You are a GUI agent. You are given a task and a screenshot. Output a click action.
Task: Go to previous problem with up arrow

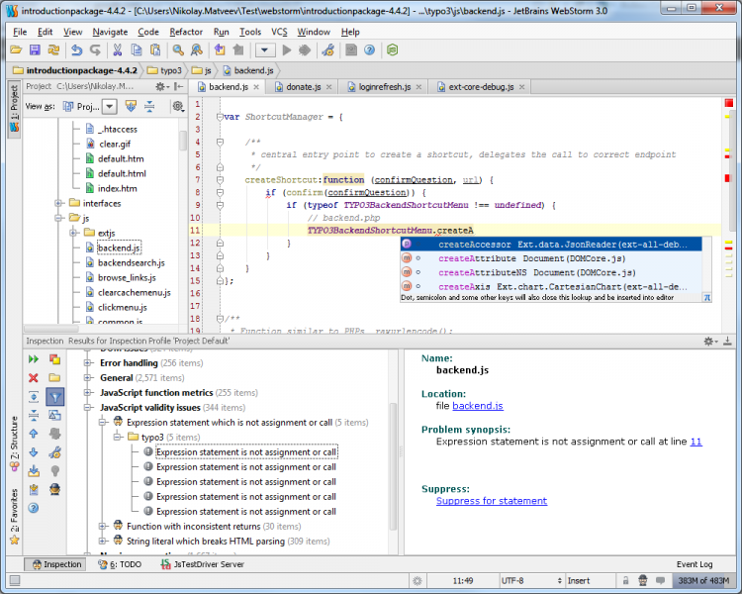33,434
